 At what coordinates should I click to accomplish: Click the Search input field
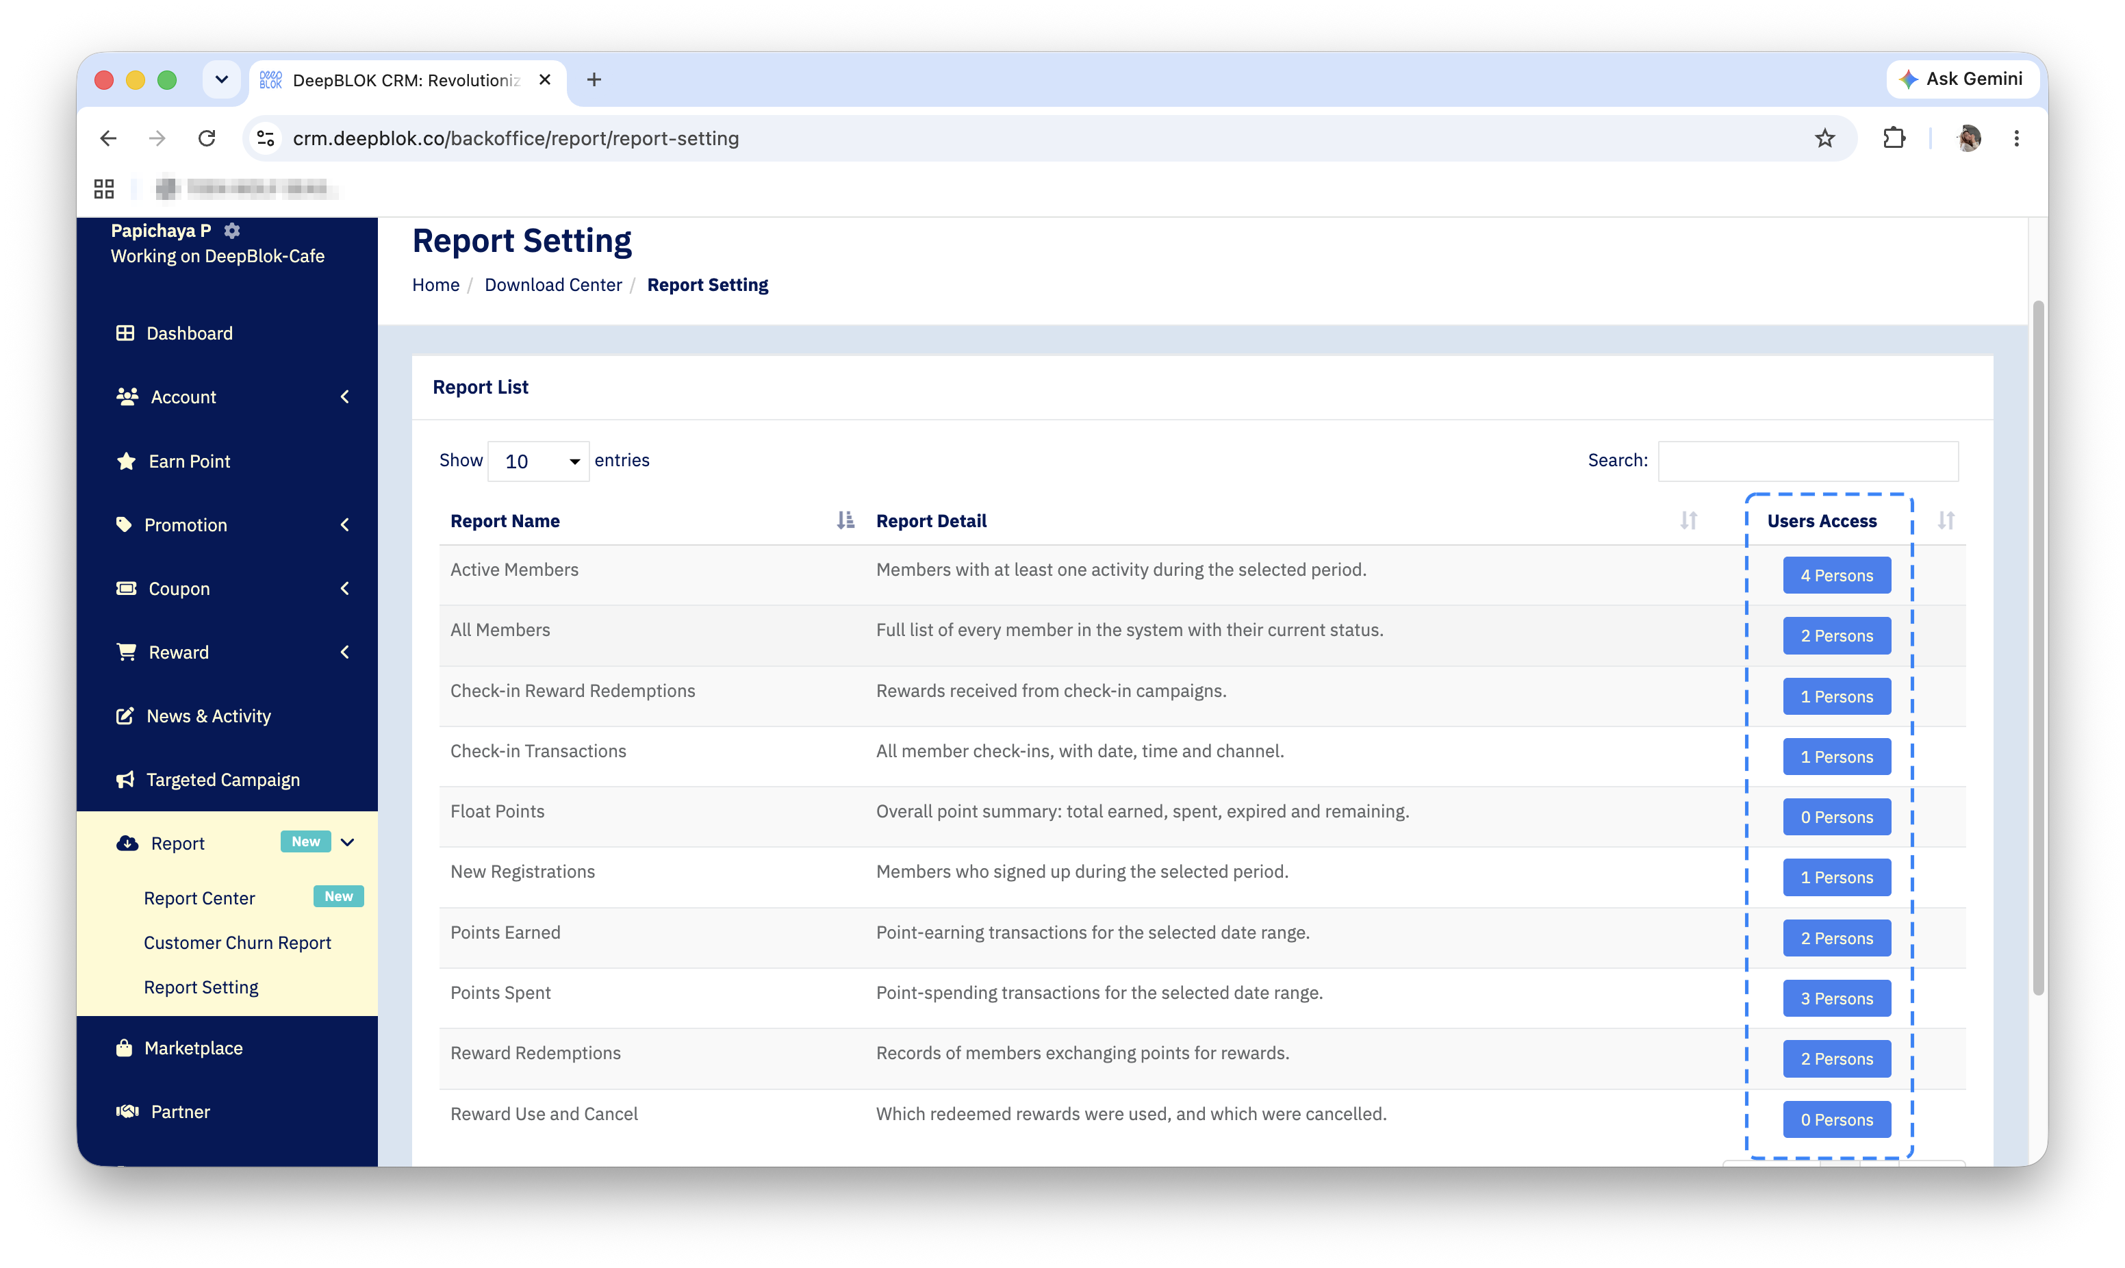(1807, 461)
